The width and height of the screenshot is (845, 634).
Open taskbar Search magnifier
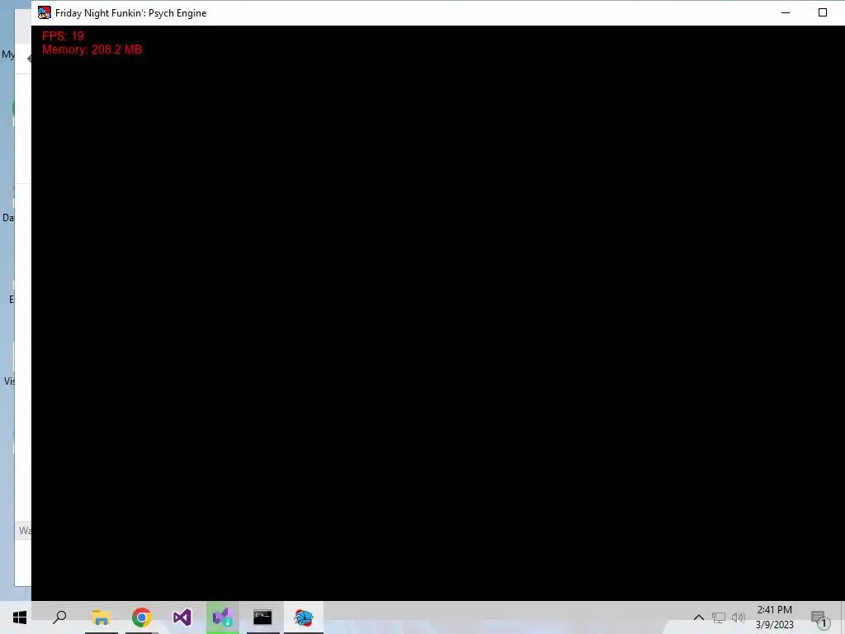pos(59,617)
